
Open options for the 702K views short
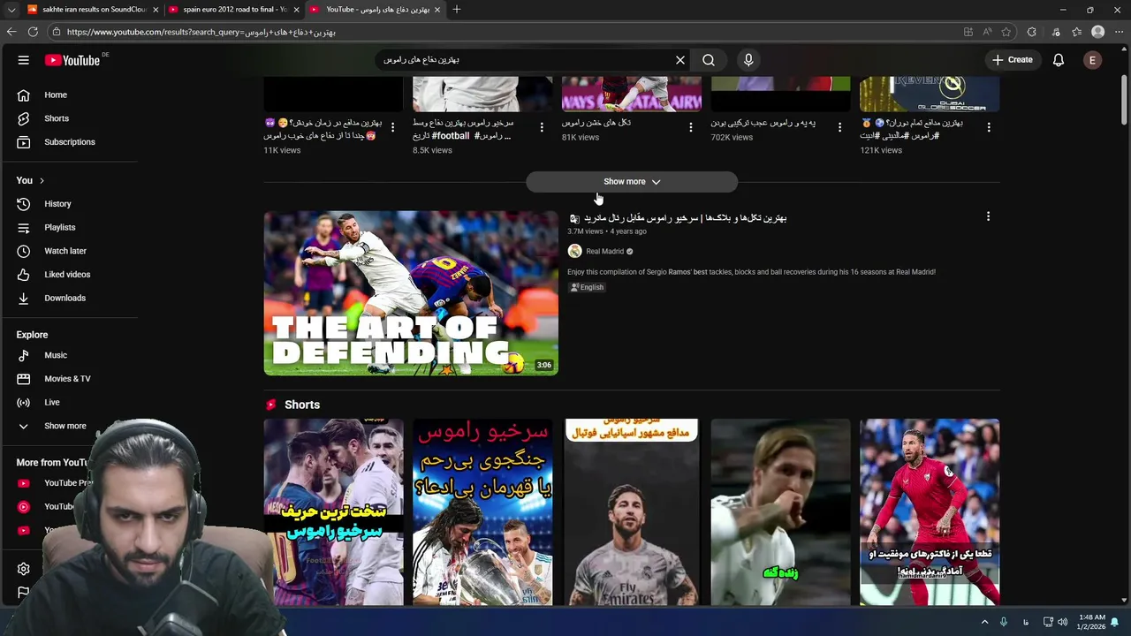click(839, 127)
